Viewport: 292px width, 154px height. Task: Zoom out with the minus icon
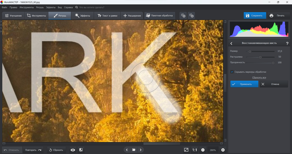[x=203, y=150]
